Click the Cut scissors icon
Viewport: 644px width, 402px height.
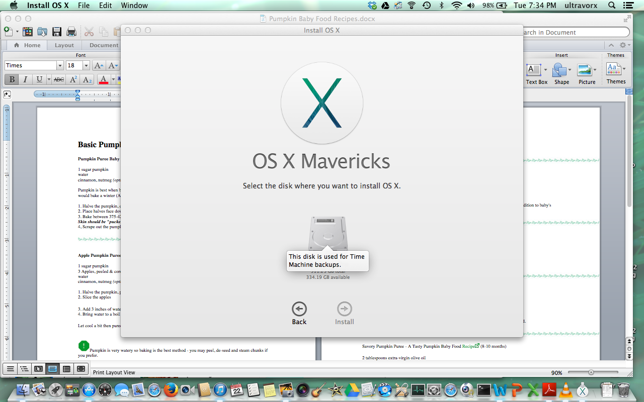tap(89, 32)
